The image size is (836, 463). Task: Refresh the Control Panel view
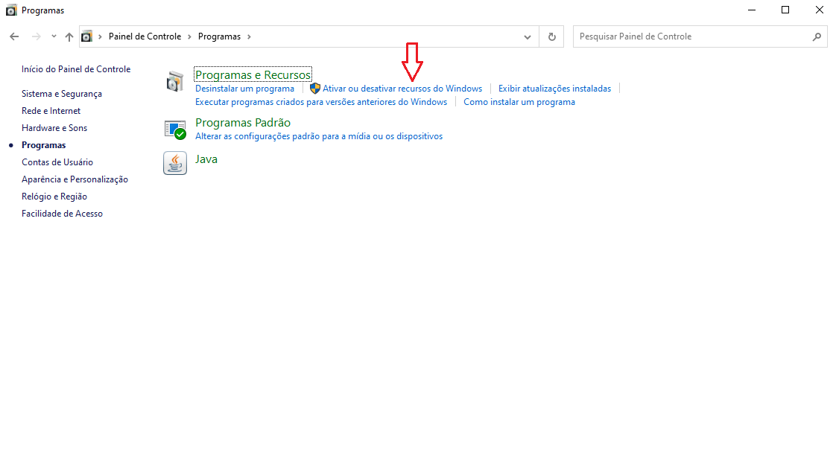[551, 36]
